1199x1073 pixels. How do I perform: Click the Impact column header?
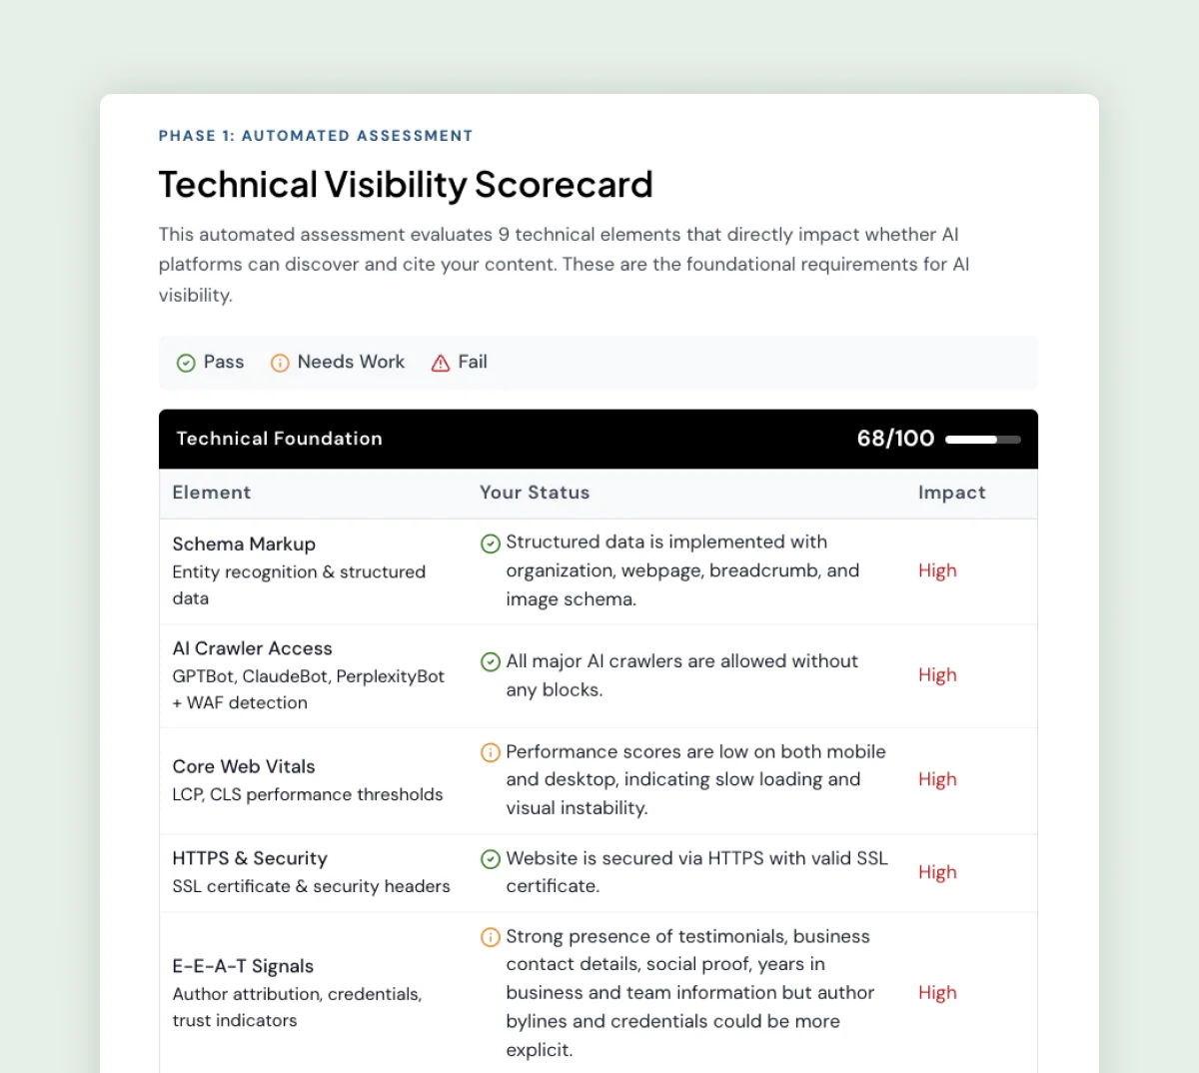click(x=951, y=493)
